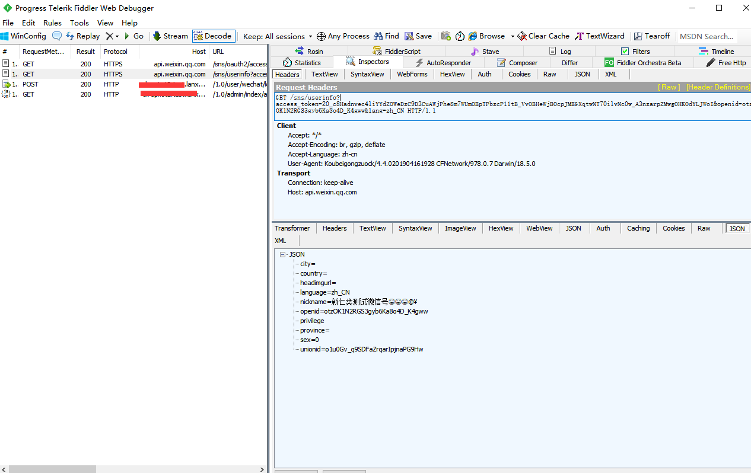Open the Remove sessions X dropdown
Image resolution: width=751 pixels, height=473 pixels.
pos(112,36)
